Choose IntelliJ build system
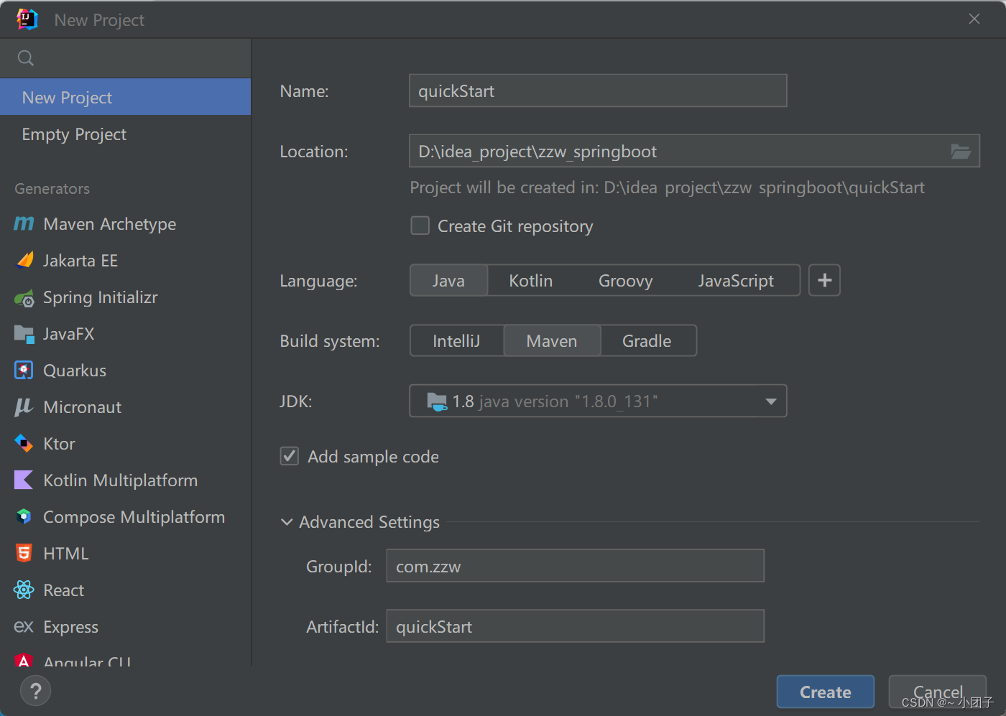This screenshot has height=716, width=1006. (x=456, y=341)
